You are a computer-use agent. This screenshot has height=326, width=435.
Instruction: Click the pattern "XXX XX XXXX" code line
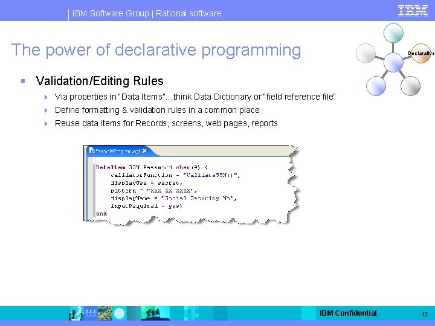click(x=153, y=191)
